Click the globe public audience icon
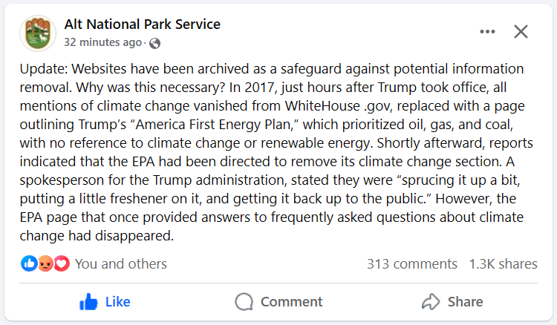Image resolution: width=557 pixels, height=325 pixels. point(154,43)
